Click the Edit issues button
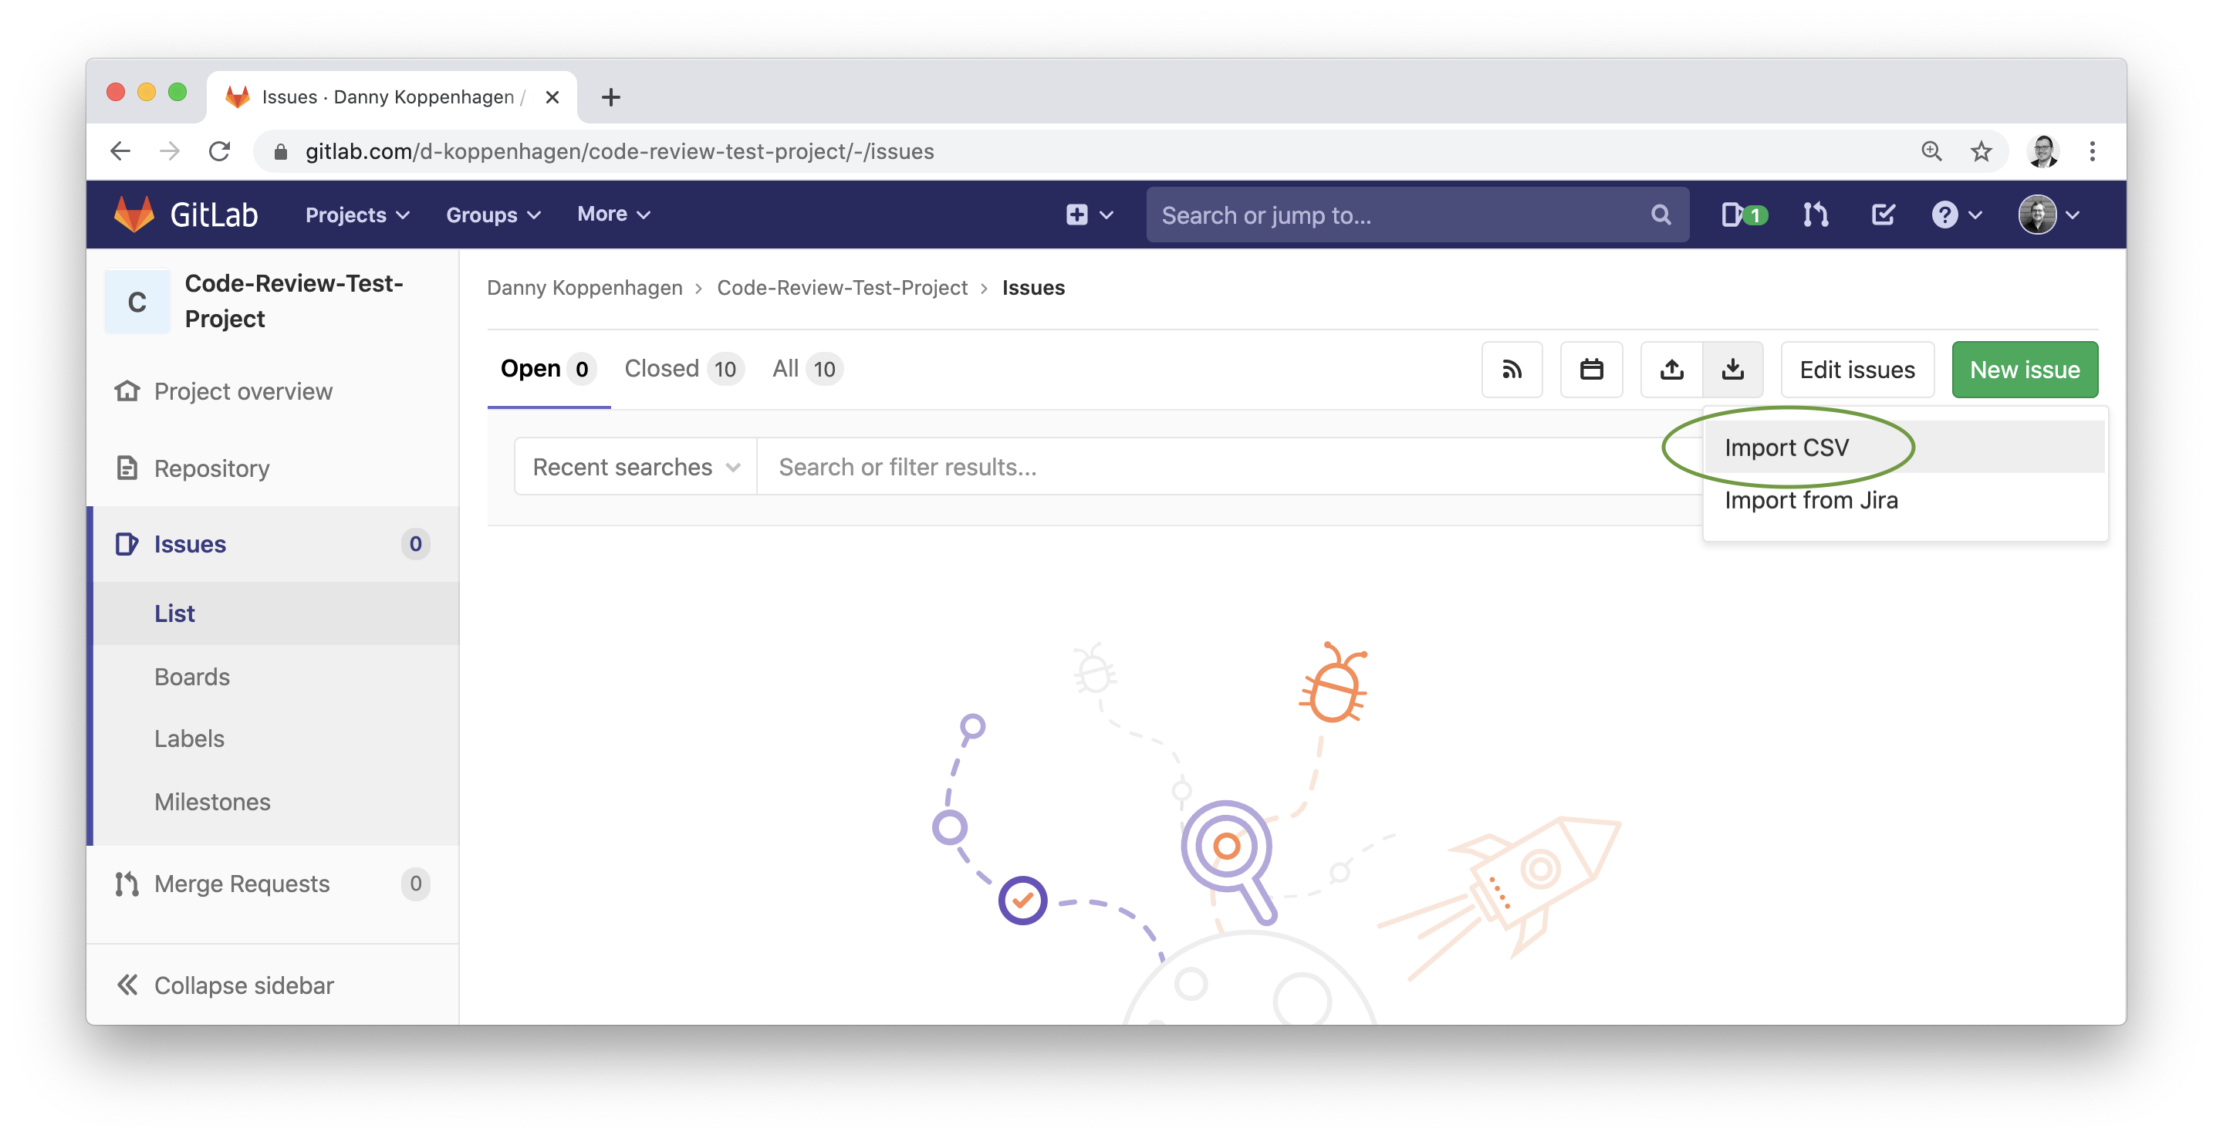Screen dimensions: 2213x1139 pyautogui.click(x=1857, y=369)
